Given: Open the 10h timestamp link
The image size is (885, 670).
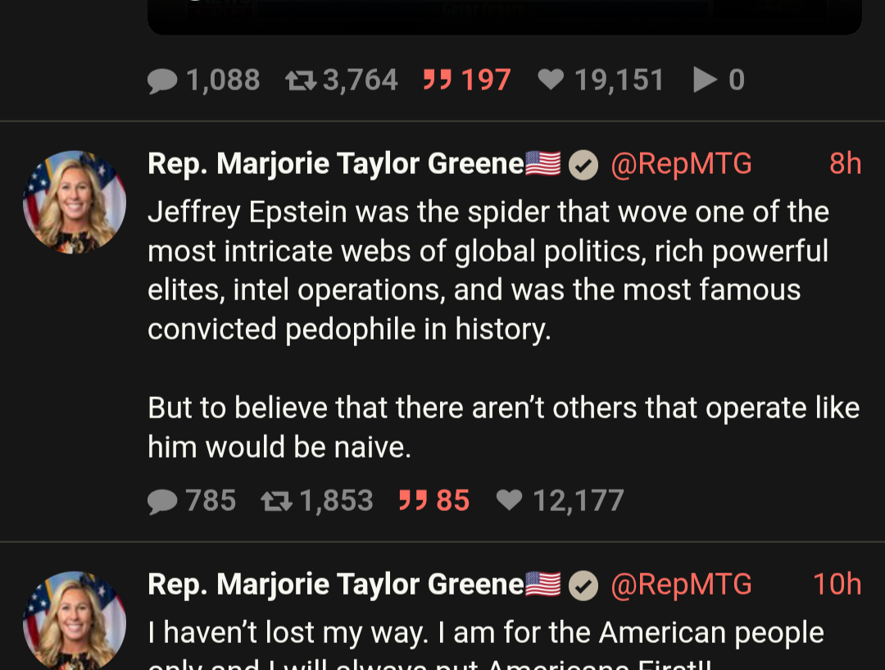Looking at the screenshot, I should pos(837,586).
